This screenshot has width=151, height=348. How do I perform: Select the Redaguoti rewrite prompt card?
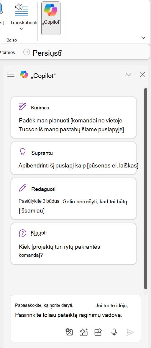73,199
